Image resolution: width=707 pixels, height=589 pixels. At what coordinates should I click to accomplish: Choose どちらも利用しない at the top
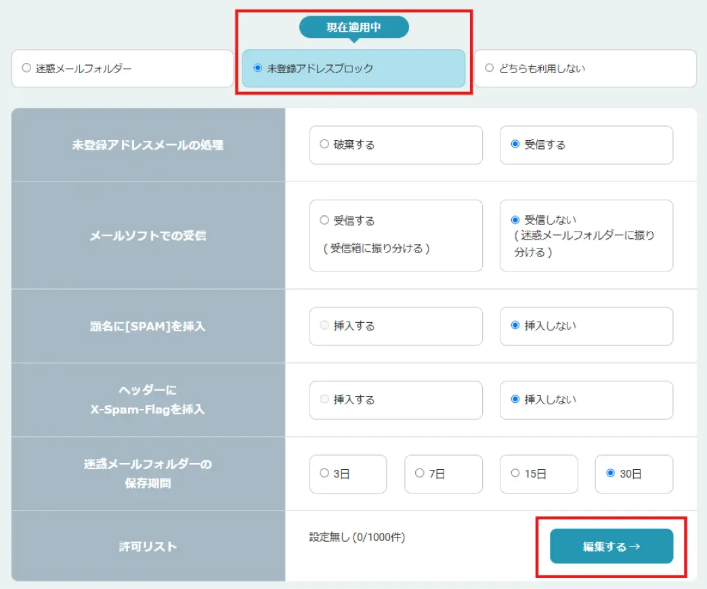[489, 68]
